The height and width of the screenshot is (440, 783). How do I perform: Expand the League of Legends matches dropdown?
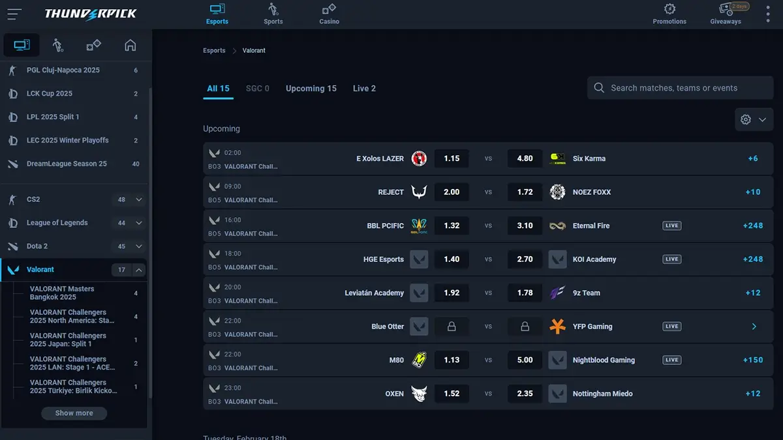139,223
